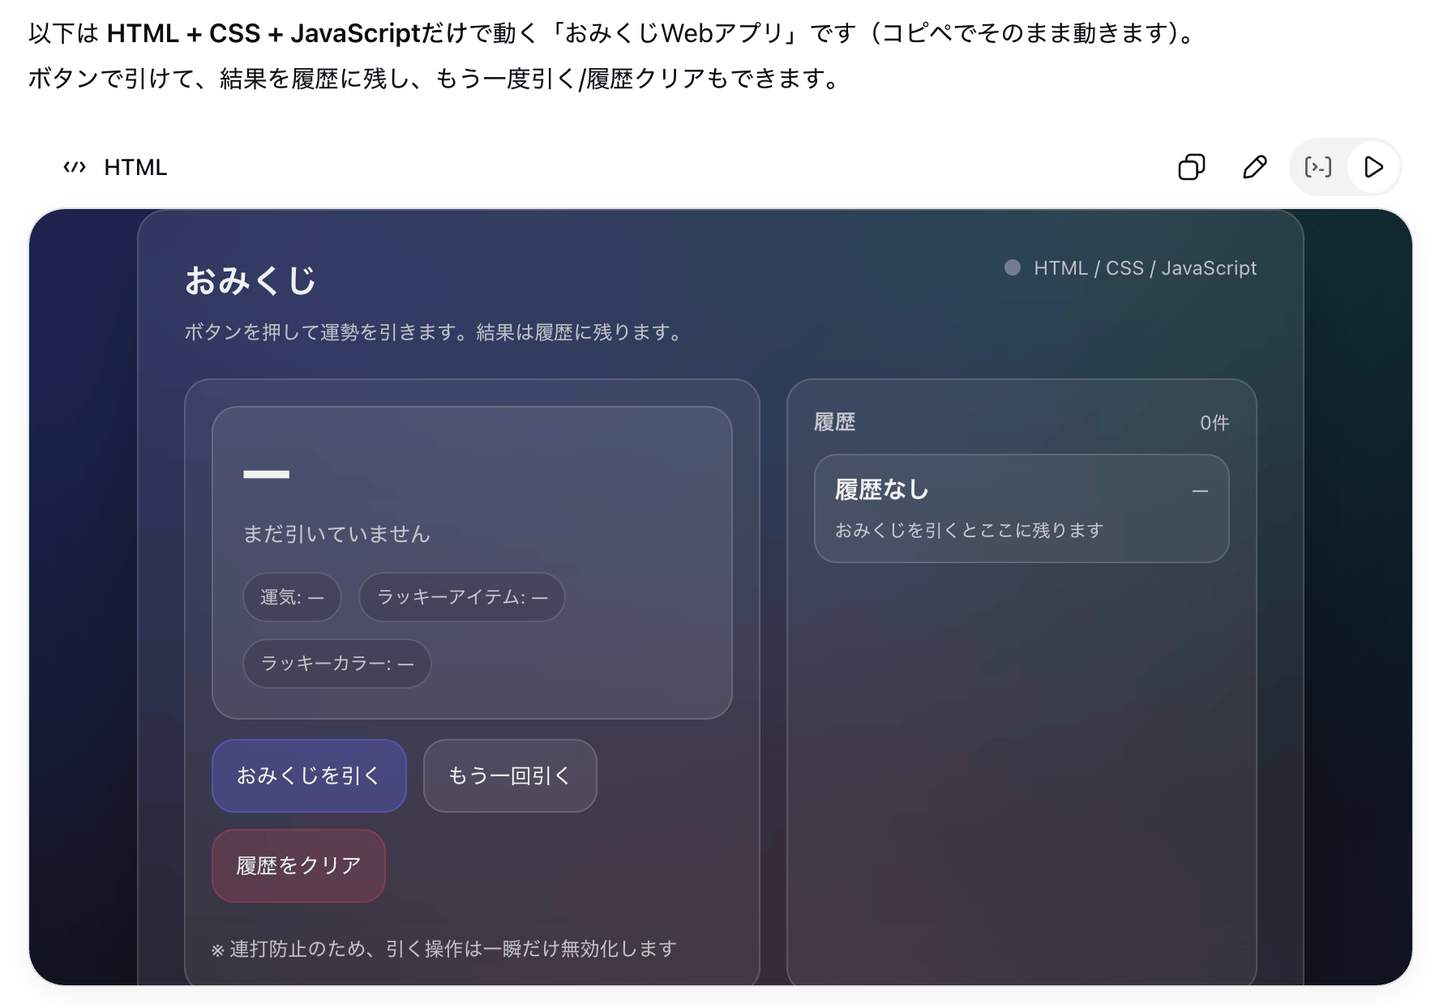Click the copy code icon
Image resolution: width=1435 pixels, height=1008 pixels.
tap(1190, 167)
